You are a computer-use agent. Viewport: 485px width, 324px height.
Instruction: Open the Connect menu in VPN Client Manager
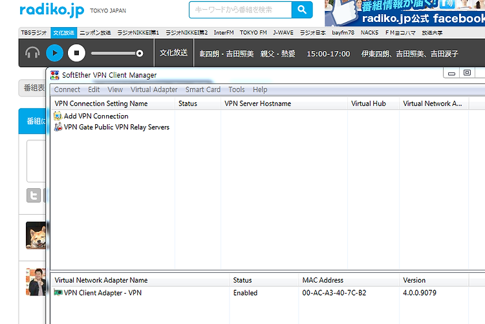67,90
